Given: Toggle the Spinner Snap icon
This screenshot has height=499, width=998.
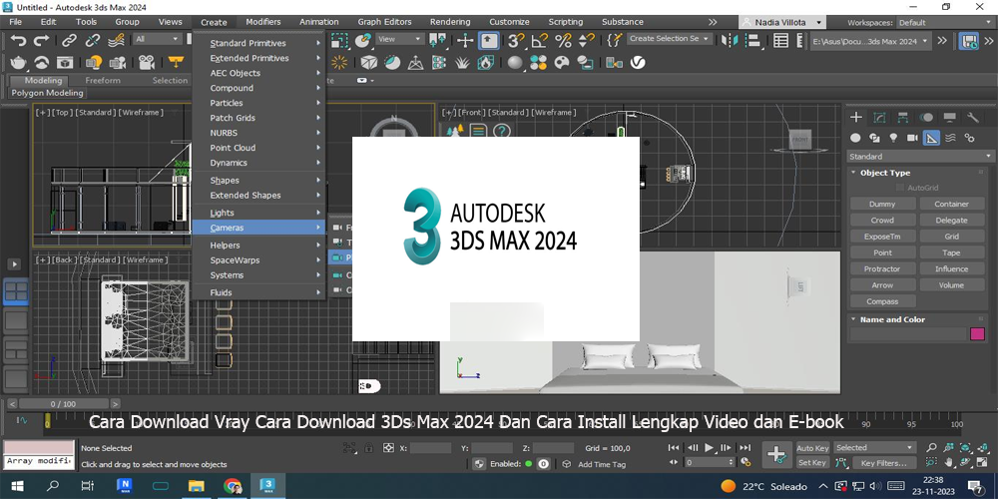Looking at the screenshot, I should [586, 41].
